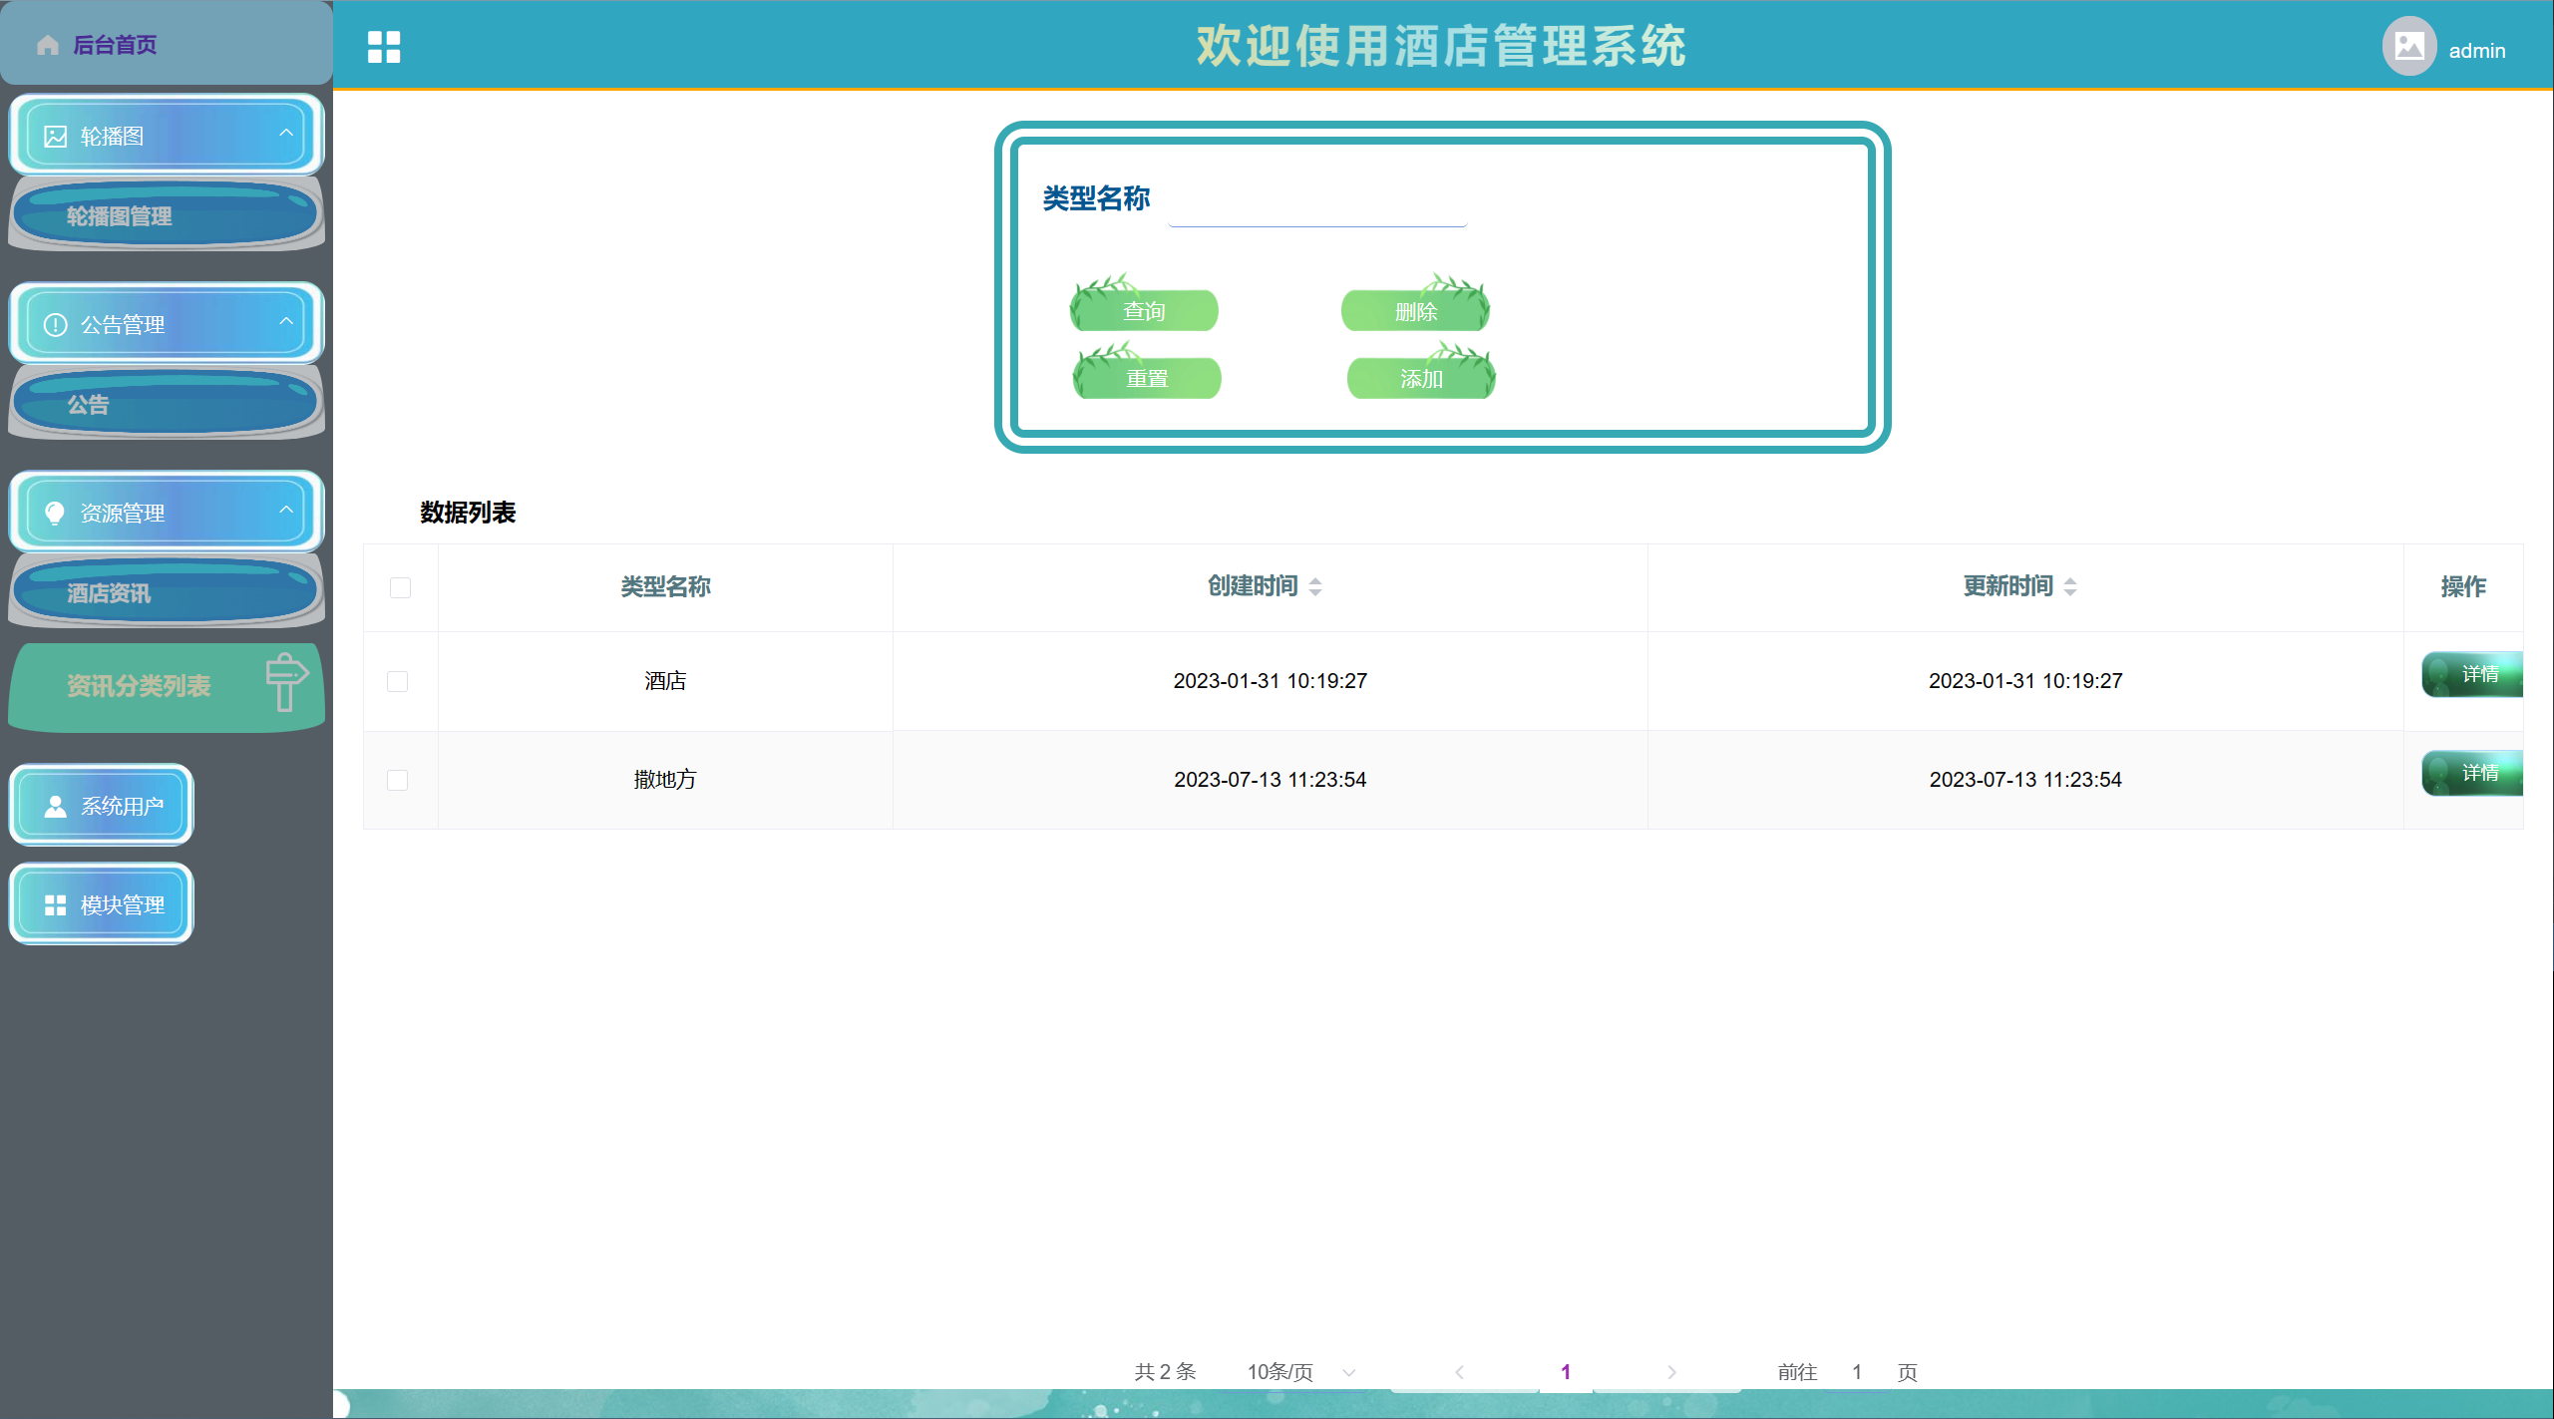Check the checkbox for the 酒店 row
This screenshot has height=1419, width=2554.
[x=398, y=682]
